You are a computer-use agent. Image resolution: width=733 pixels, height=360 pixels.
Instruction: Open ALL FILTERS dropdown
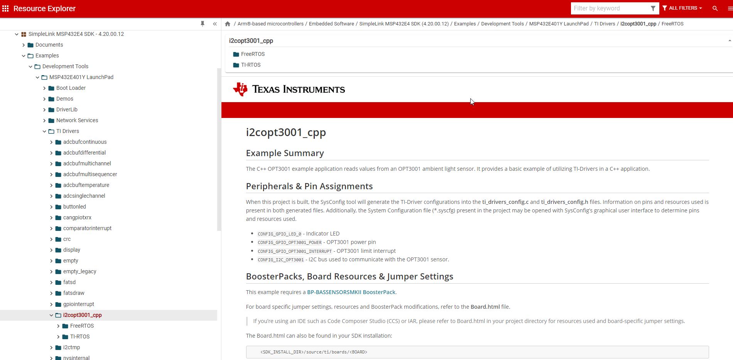pos(682,8)
